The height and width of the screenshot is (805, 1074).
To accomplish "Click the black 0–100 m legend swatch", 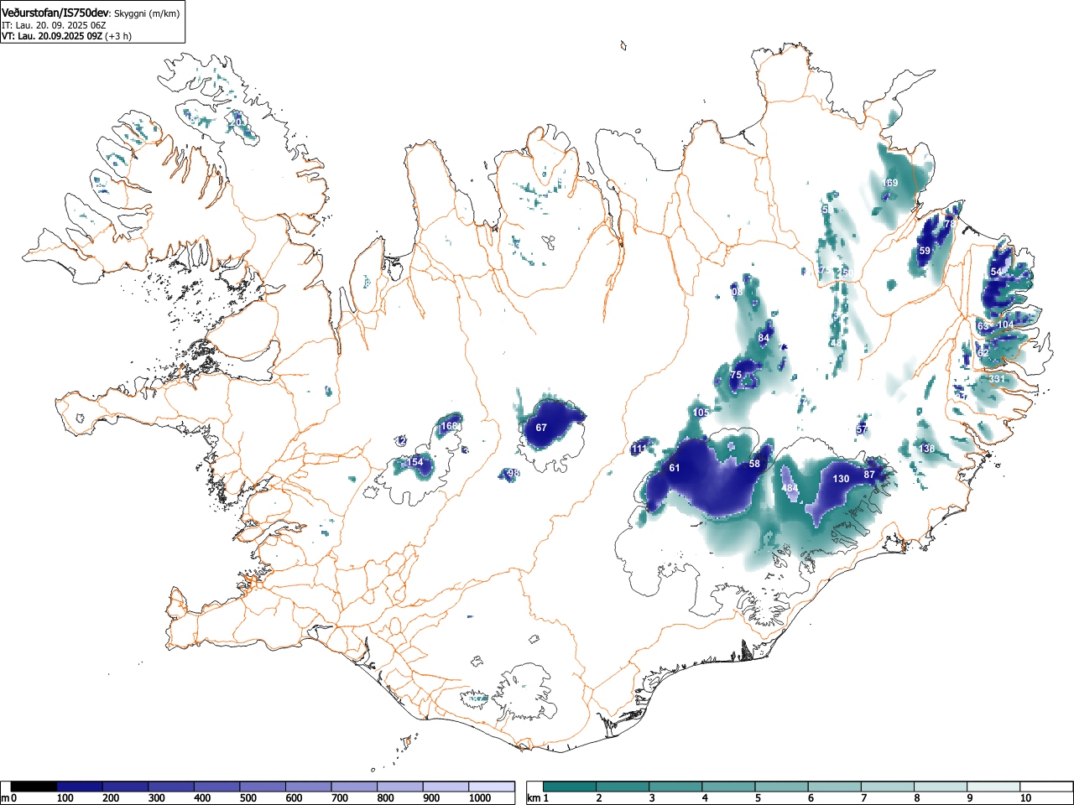I will coord(34,787).
